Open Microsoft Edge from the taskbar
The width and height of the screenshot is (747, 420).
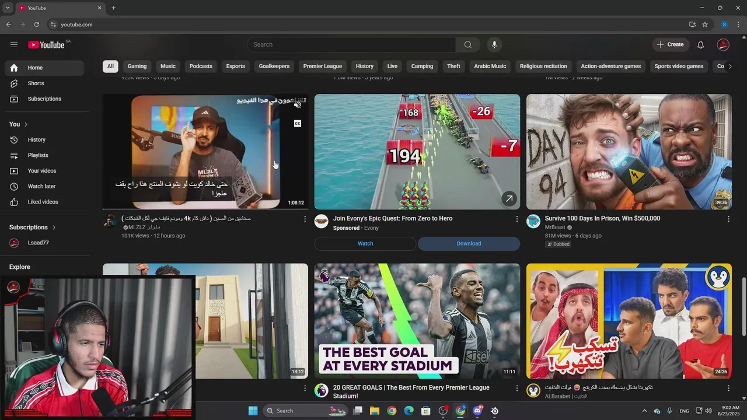click(409, 411)
